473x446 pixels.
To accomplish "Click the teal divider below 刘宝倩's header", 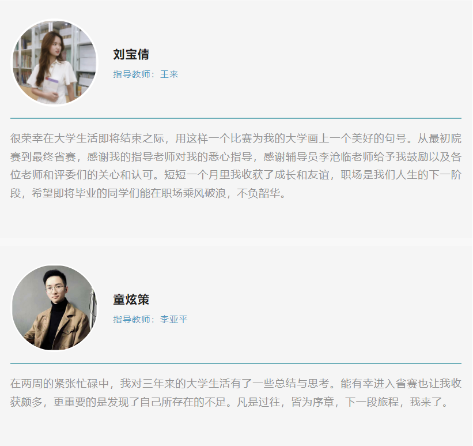I will [236, 118].
